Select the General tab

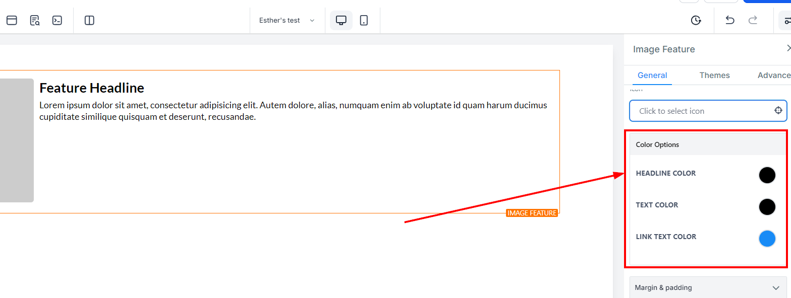652,76
